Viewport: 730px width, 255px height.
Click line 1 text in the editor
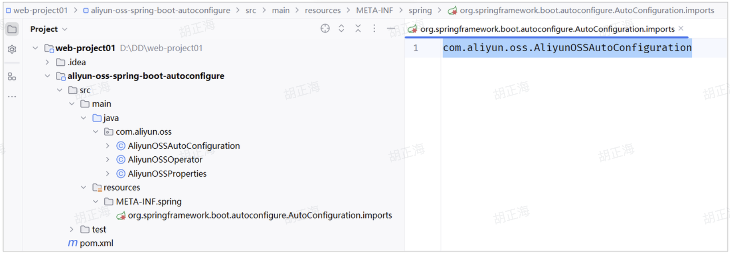click(x=567, y=48)
